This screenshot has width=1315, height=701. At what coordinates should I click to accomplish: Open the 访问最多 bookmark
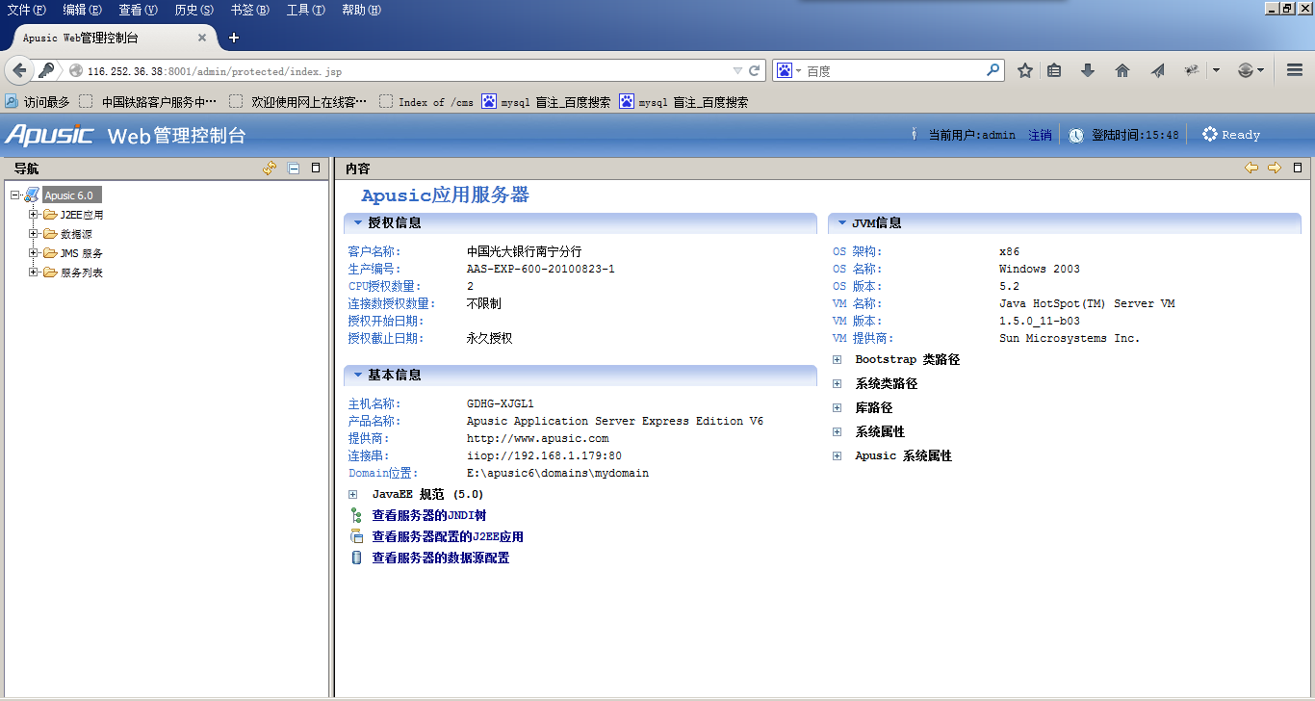38,101
